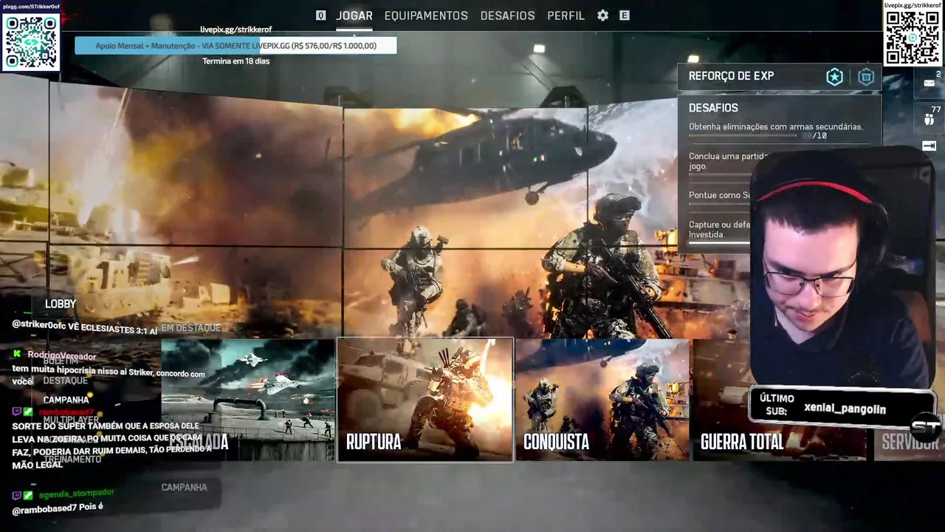Open the DESAFIOS challenges panel title

(x=713, y=108)
